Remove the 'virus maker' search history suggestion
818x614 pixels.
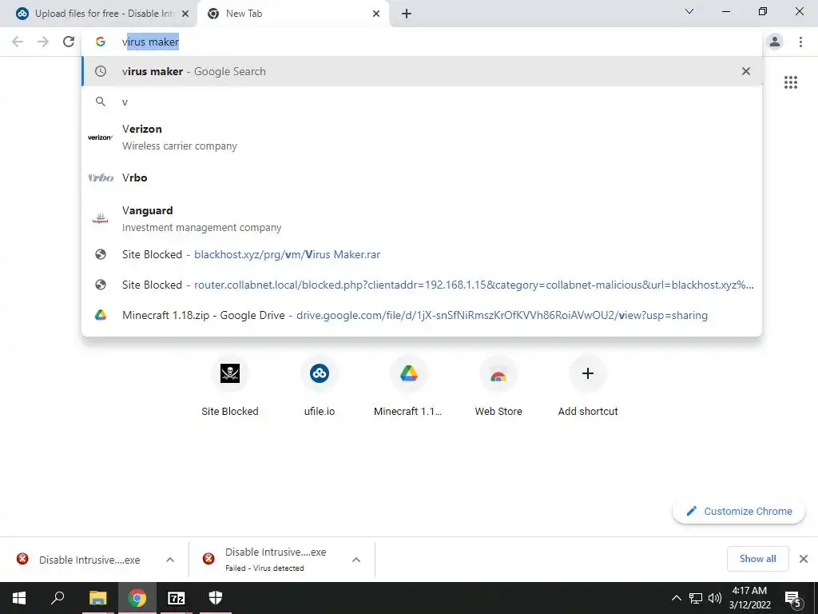pyautogui.click(x=746, y=71)
